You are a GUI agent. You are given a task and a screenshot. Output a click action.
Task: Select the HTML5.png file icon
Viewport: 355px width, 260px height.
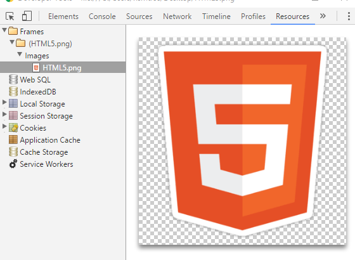35,67
